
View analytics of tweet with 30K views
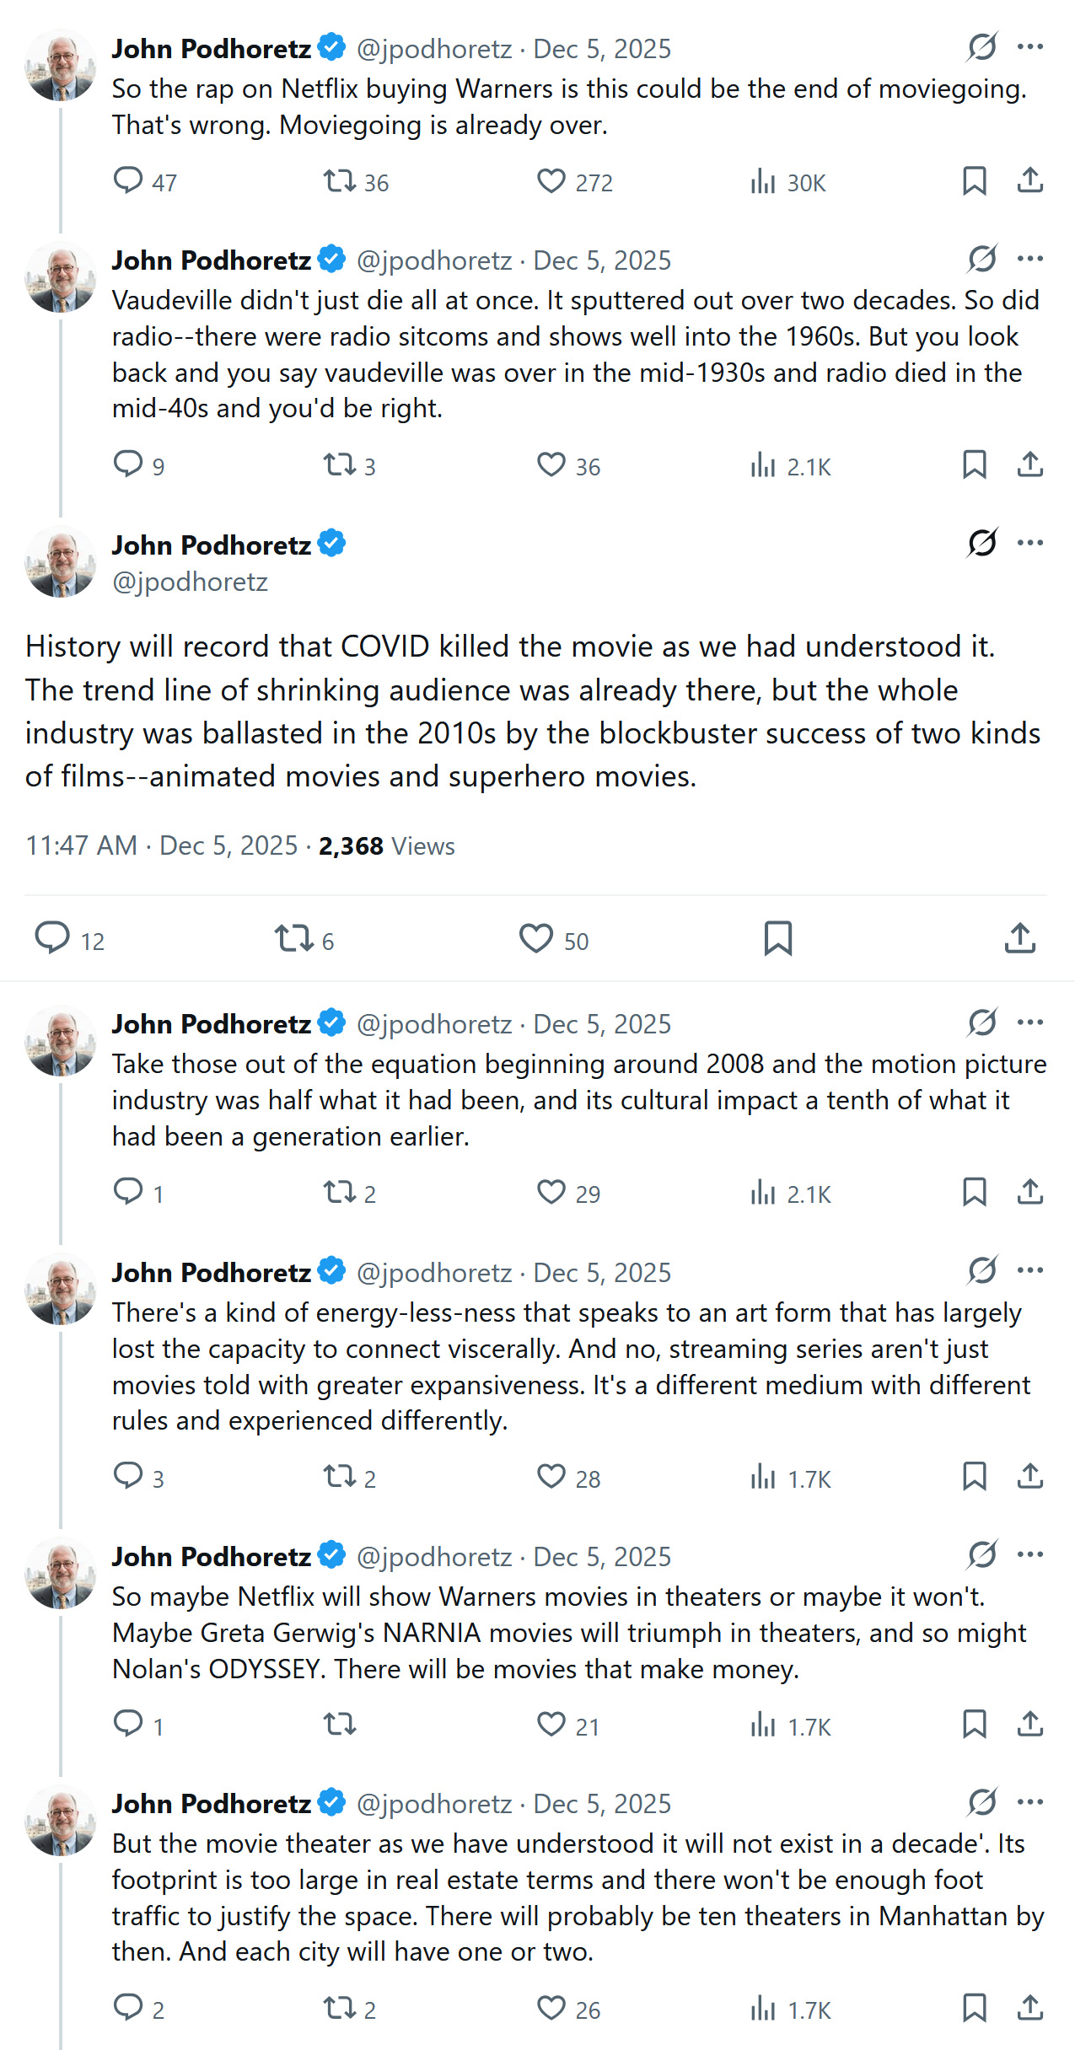(x=763, y=181)
